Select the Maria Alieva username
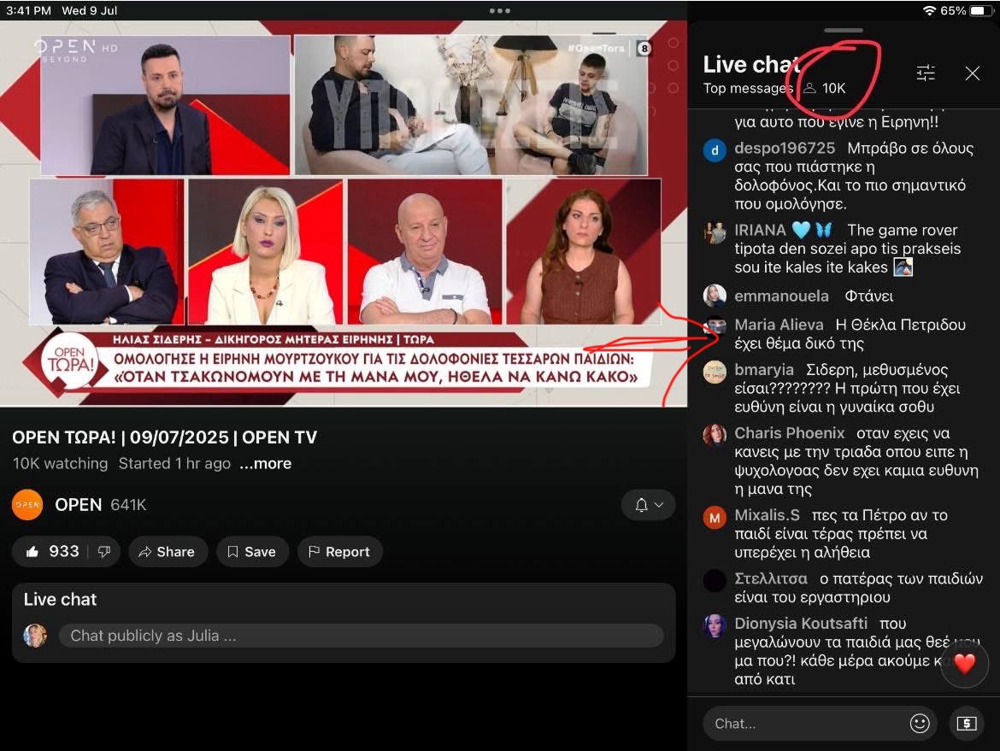The image size is (1000, 751). (779, 325)
